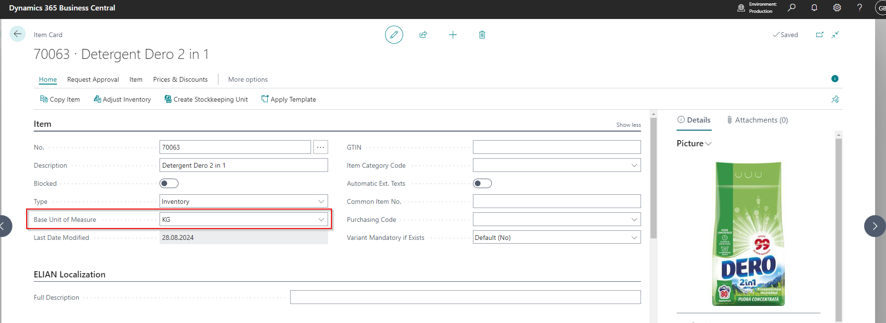
Task: Open the Item menu
Action: coord(136,79)
